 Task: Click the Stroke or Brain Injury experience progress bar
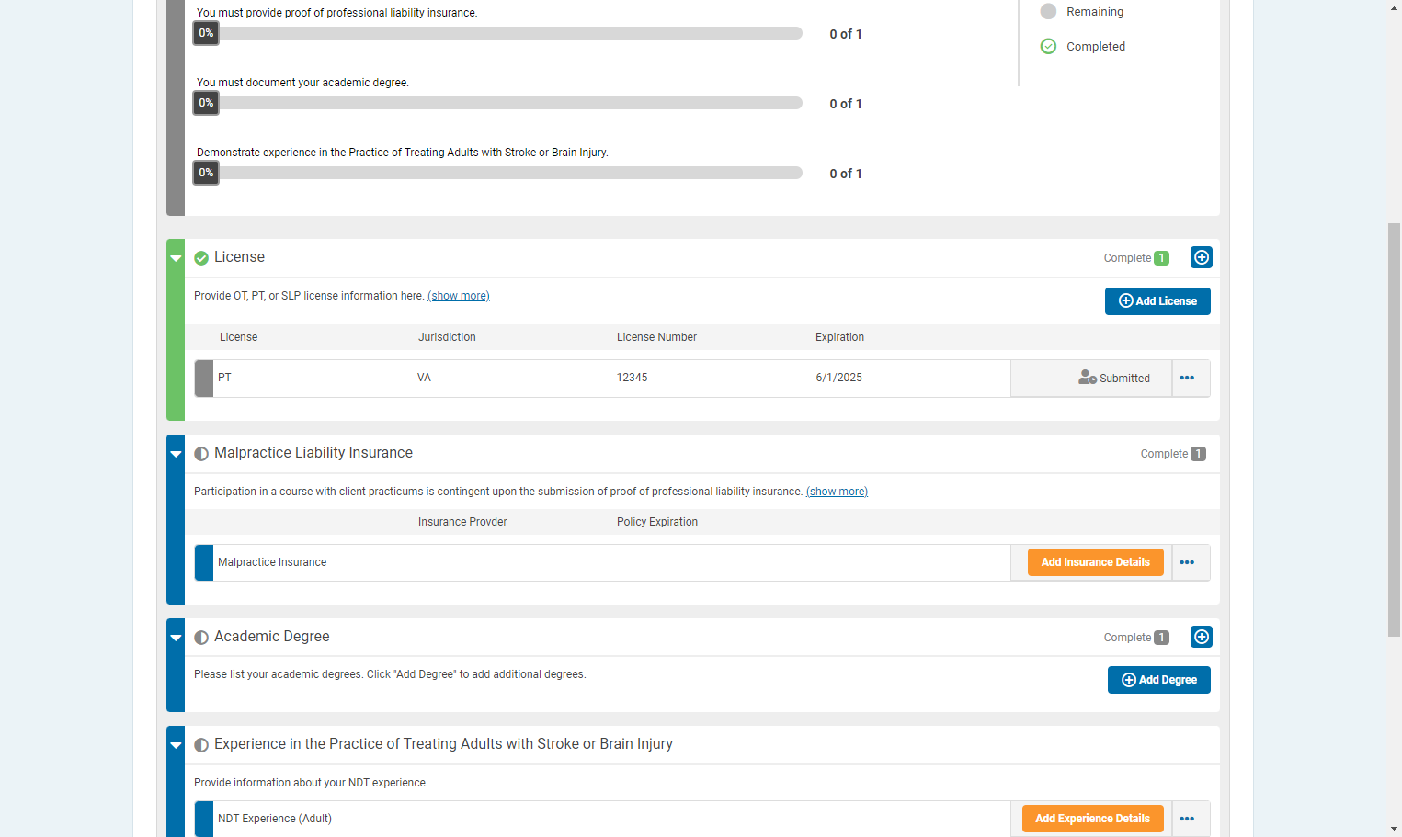(497, 173)
